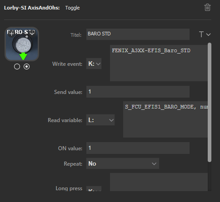Click the Toggle action name label
This screenshot has height=202, width=220.
72,8
